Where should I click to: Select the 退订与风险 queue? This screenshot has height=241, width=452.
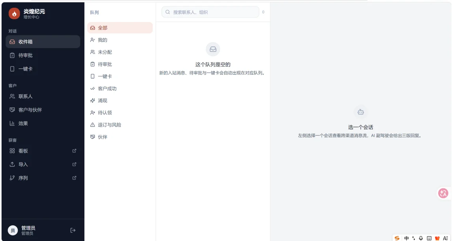pyautogui.click(x=120, y=125)
